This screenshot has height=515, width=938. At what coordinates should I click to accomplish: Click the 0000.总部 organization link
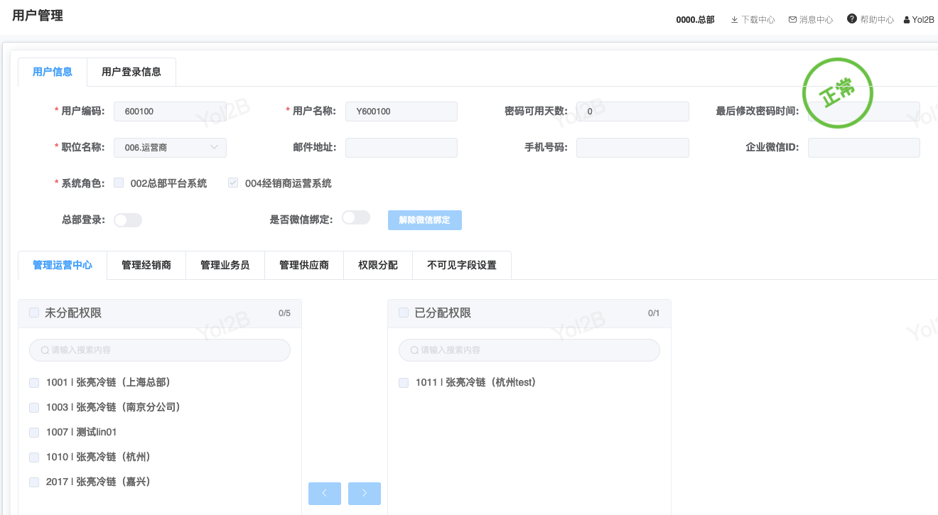[x=695, y=20]
